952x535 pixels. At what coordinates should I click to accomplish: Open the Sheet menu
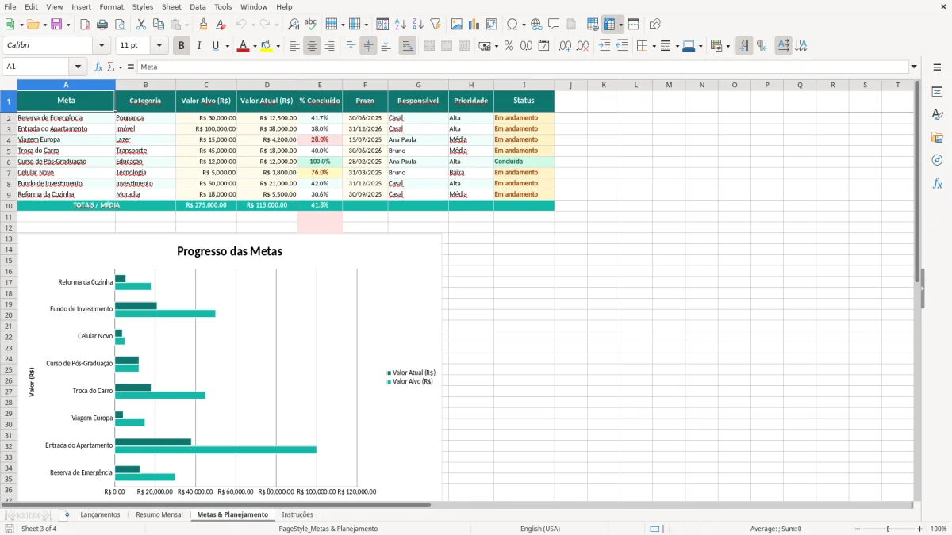171,6
